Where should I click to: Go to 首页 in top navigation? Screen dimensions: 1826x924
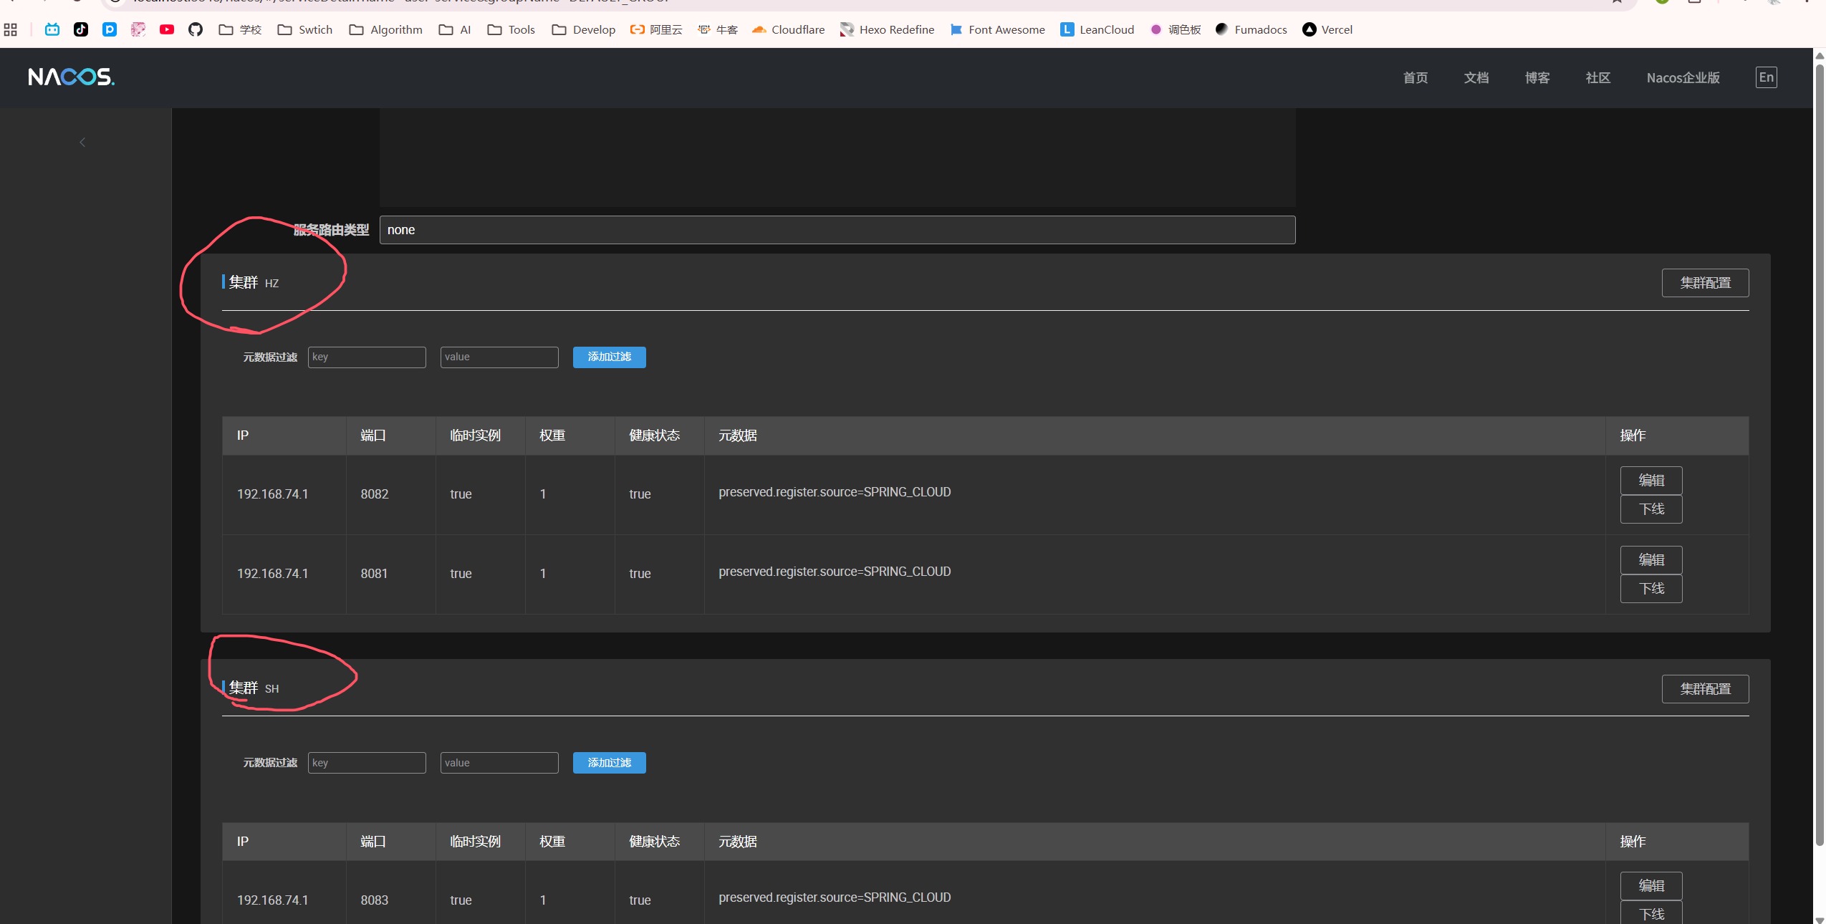[1415, 78]
